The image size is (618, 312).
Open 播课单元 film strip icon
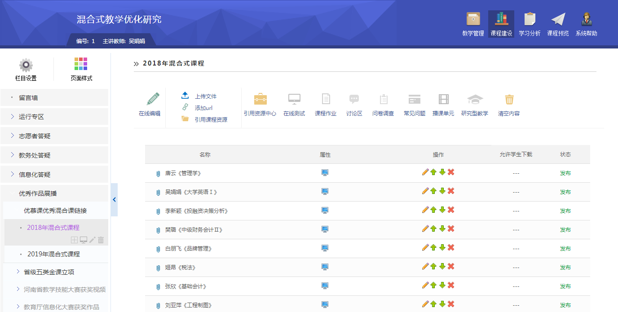click(x=443, y=100)
